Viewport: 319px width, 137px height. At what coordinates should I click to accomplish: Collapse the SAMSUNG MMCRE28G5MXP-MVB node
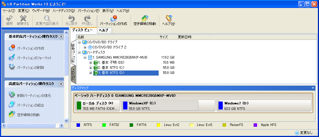pos(85,57)
